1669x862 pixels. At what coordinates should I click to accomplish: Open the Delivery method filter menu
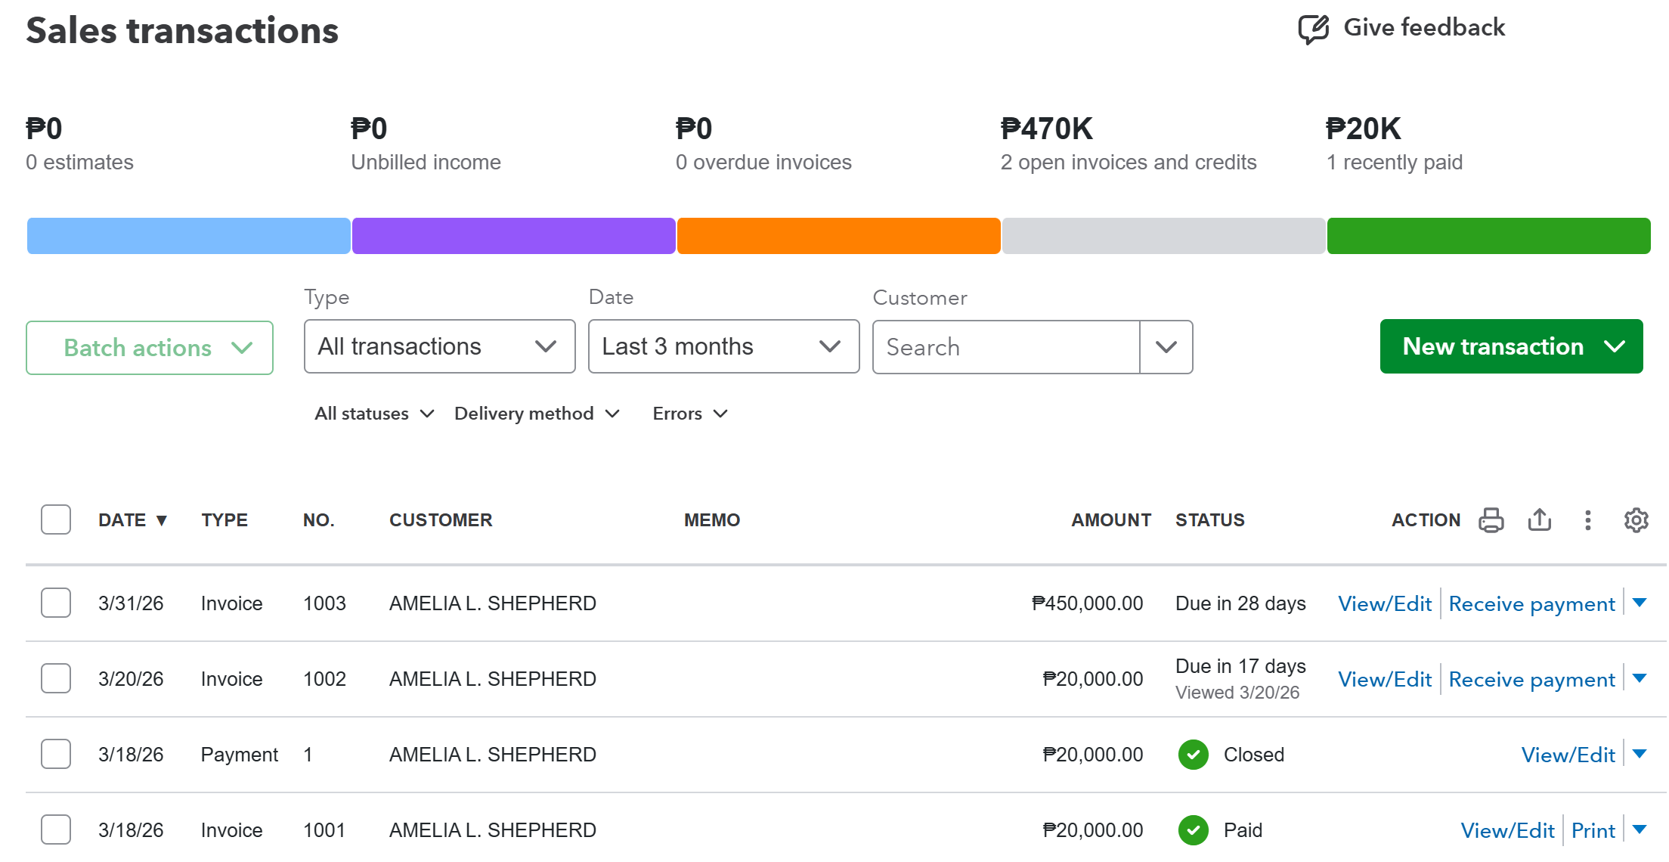tap(537, 414)
